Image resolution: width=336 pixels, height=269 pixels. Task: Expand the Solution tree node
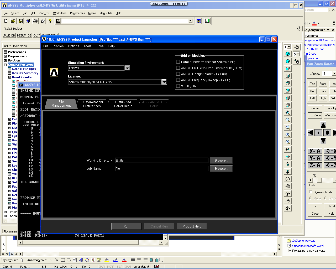(5, 60)
